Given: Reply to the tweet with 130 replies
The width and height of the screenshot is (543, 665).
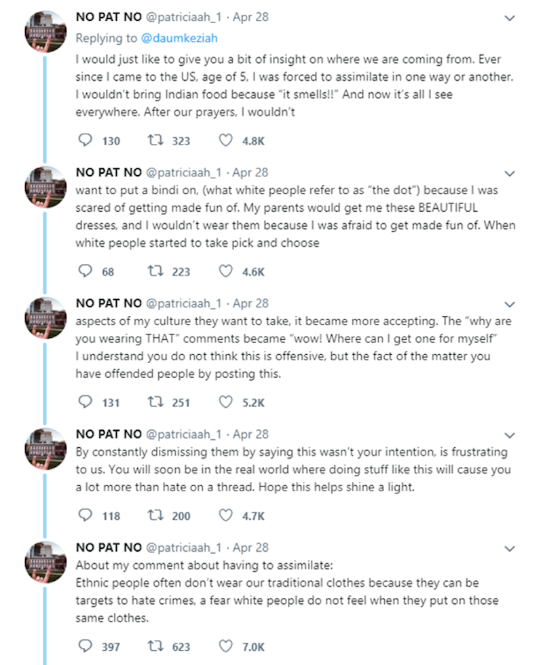Looking at the screenshot, I should pyautogui.click(x=86, y=140).
